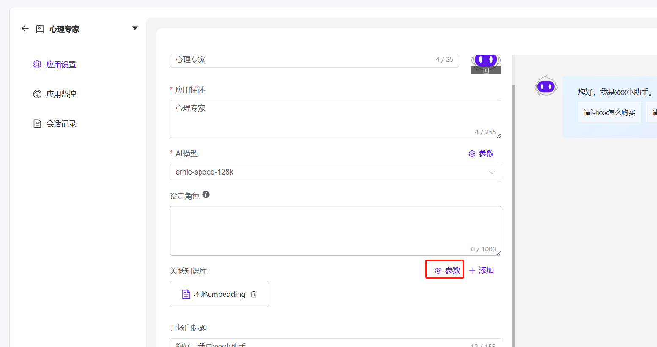Delete the 本地embedding knowledge base via trash icon
This screenshot has height=347, width=657.
coord(254,294)
